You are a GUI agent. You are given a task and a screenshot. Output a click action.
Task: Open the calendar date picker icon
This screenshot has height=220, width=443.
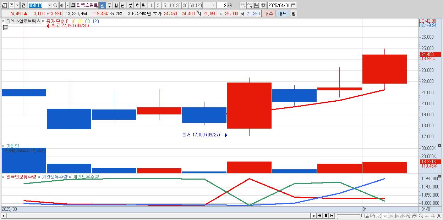click(294, 5)
